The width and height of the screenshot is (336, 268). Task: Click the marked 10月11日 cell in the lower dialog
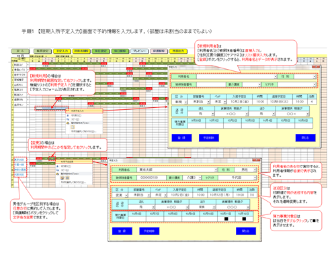coord(226,219)
